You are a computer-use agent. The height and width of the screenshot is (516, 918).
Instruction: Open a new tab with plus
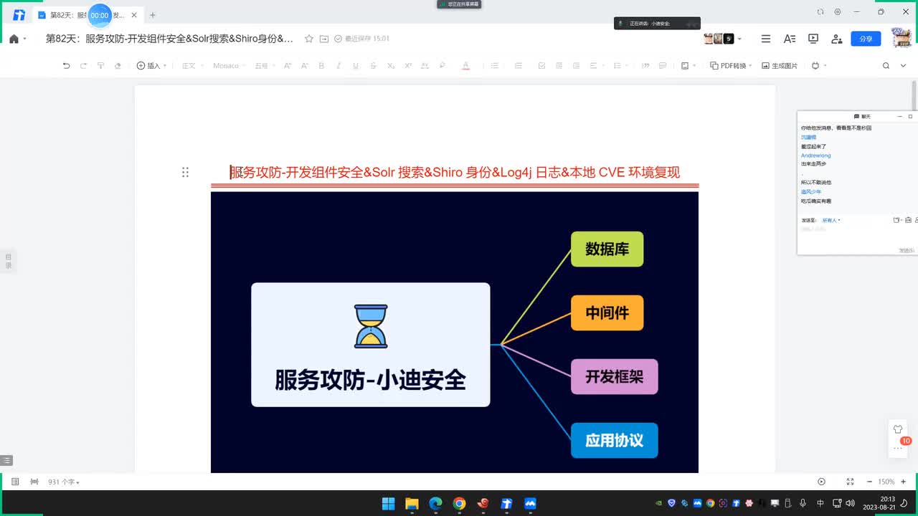coord(152,15)
